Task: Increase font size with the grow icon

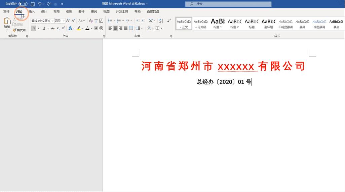Action: pos(68,21)
